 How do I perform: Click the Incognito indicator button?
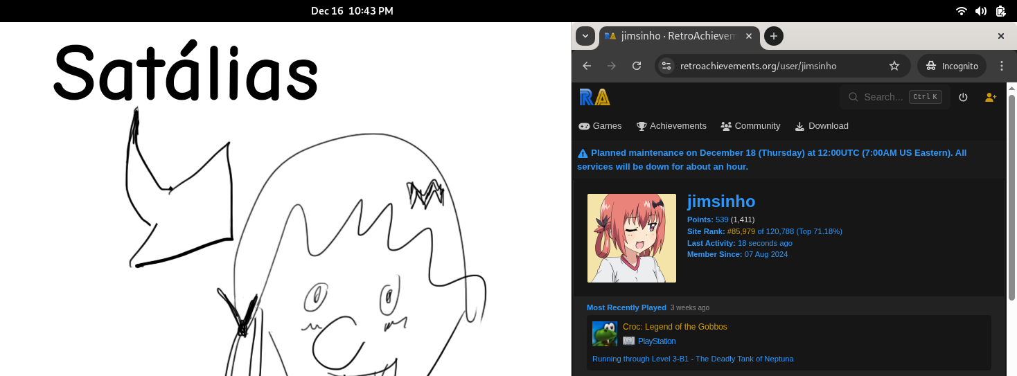pos(952,66)
